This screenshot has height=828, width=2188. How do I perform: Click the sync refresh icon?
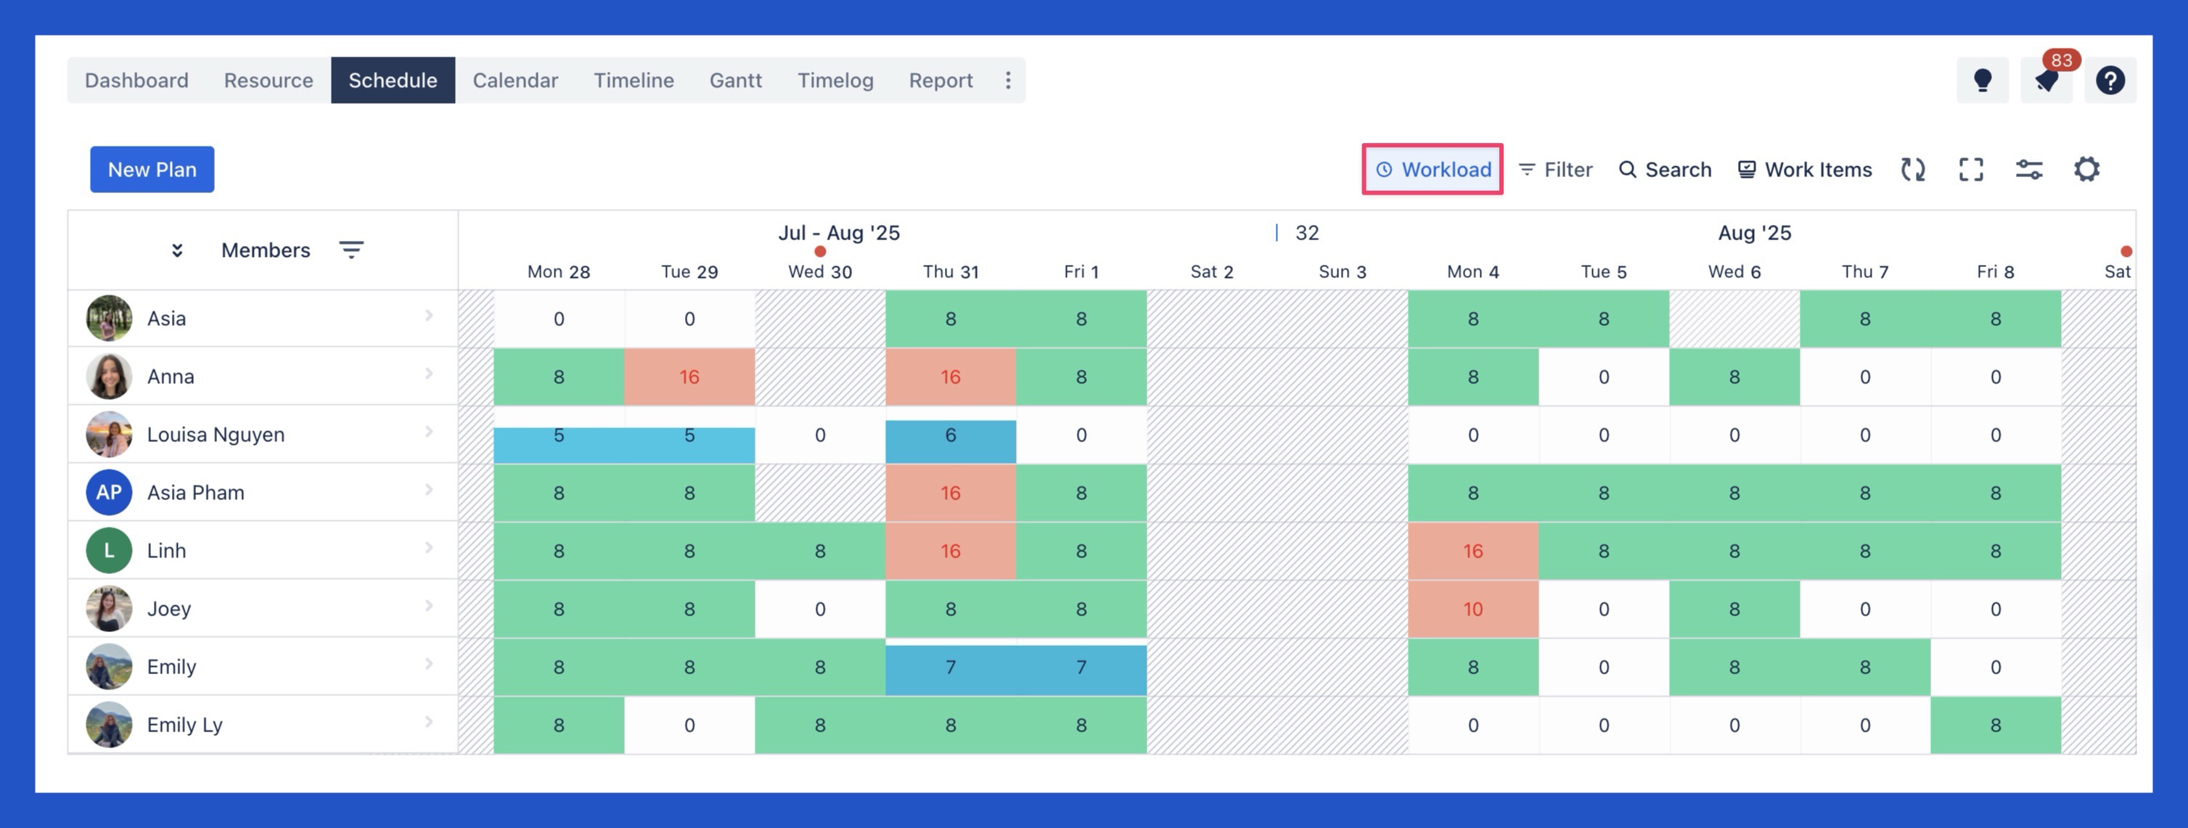coord(1913,170)
